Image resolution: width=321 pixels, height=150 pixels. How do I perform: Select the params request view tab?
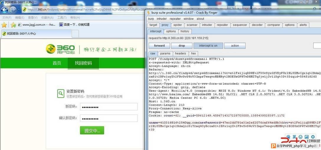165,53
